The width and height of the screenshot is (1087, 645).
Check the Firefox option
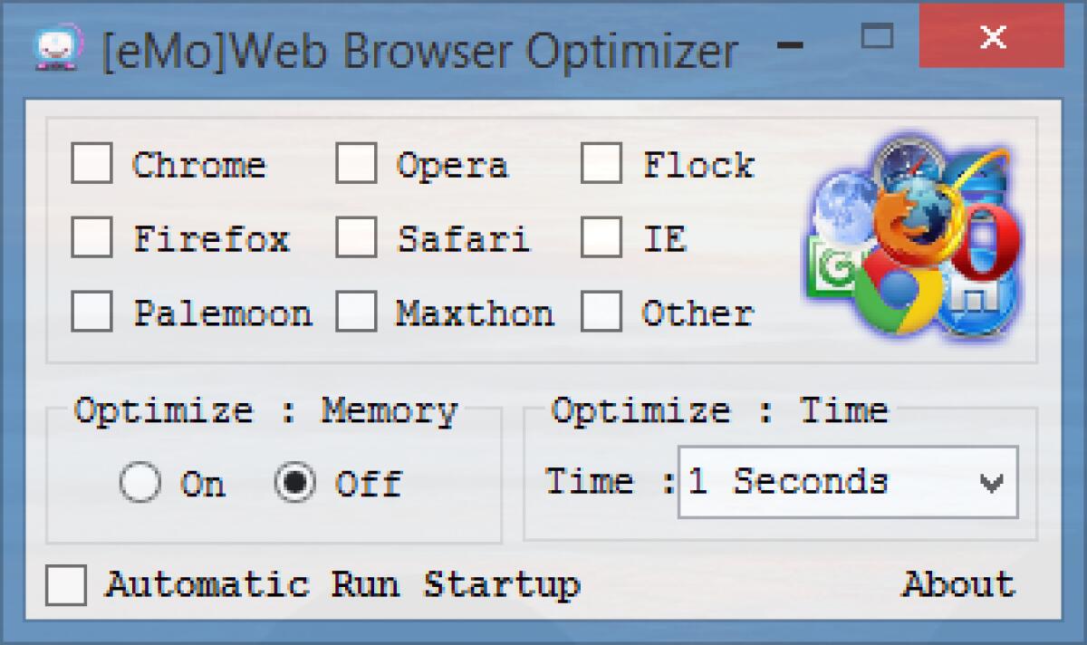coord(91,238)
